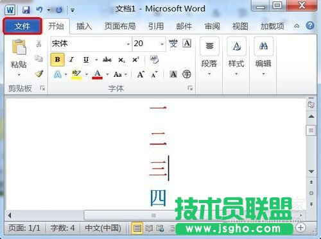
Task: Click 中文(中国) language in status bar
Action: pos(103,228)
